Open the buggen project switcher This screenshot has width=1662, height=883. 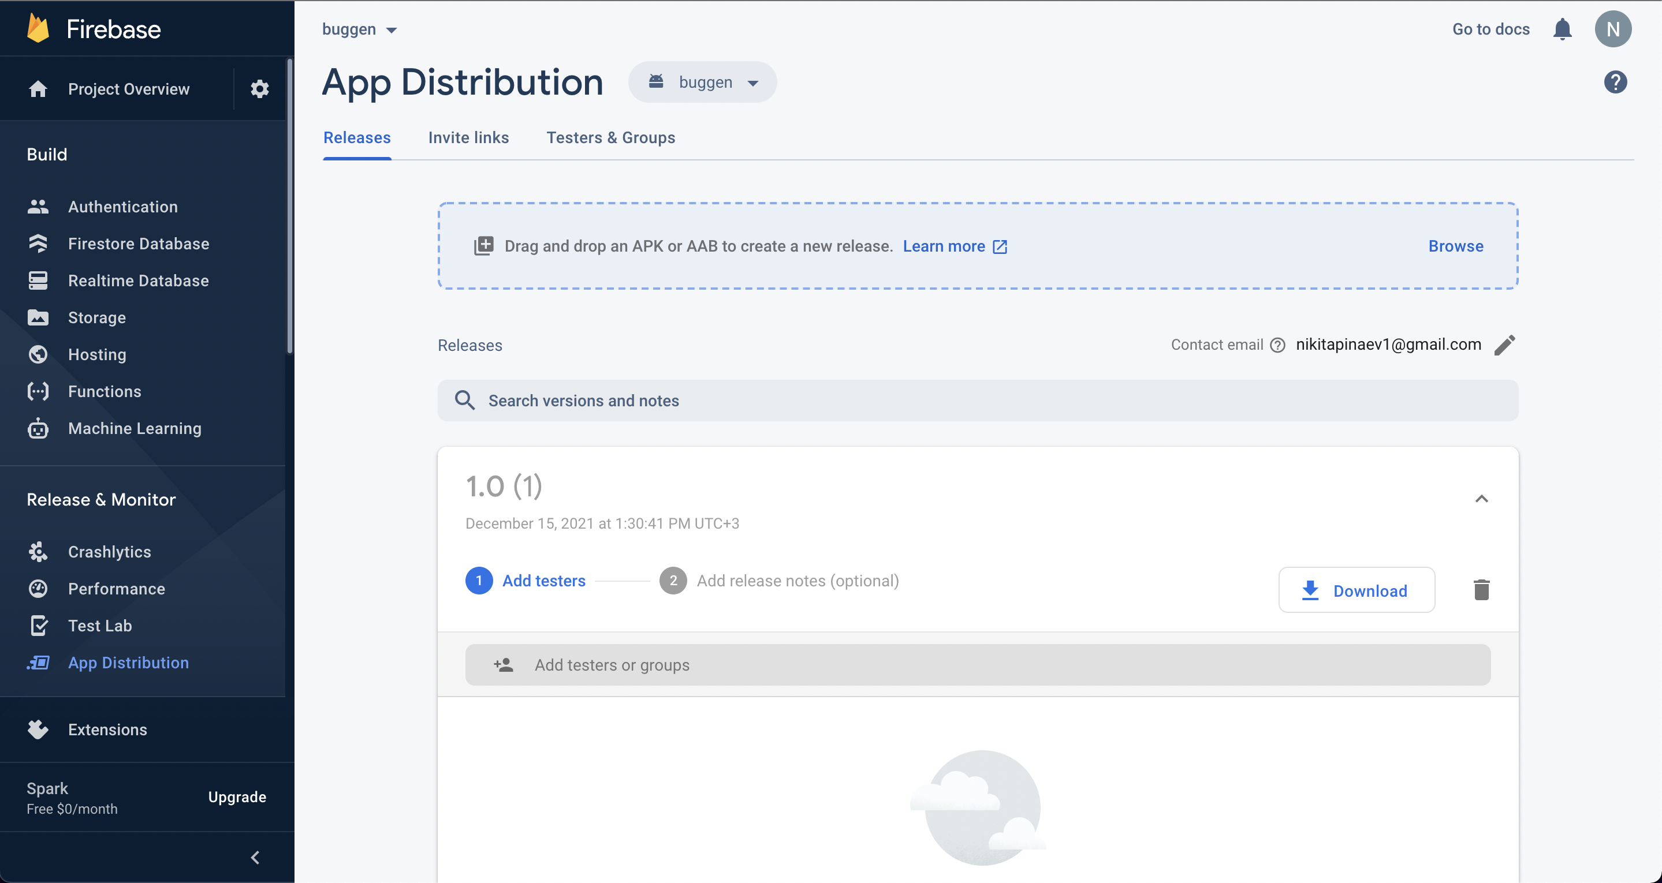tap(359, 29)
